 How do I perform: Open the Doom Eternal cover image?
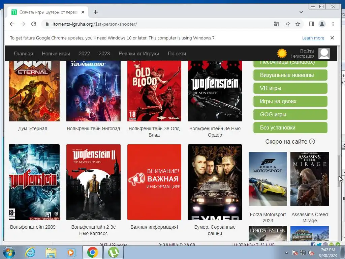point(34,91)
